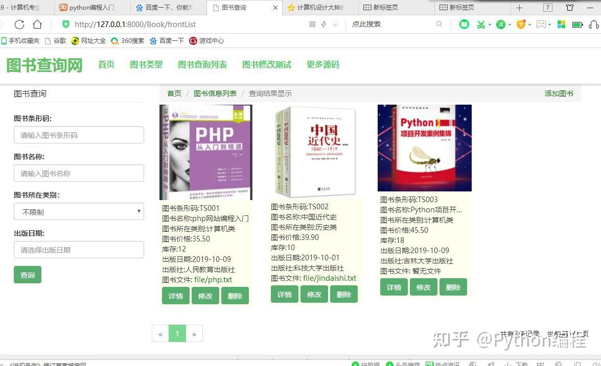This screenshot has height=366, width=601.
Task: Open the 添加图书 link
Action: (x=559, y=93)
